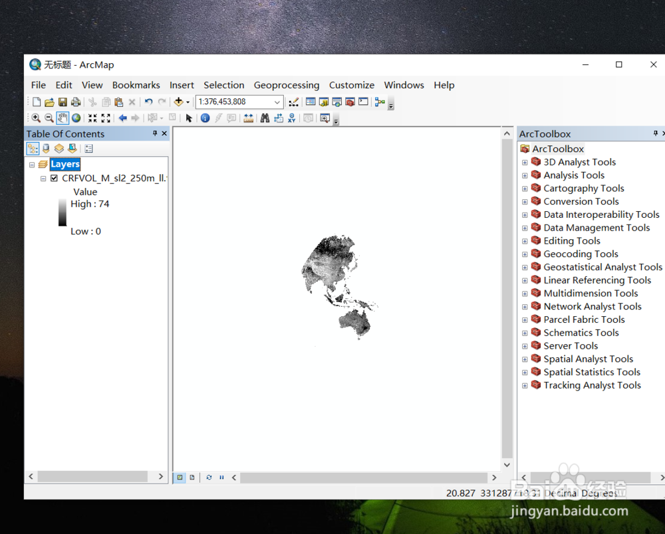Select the Measure ruler tool
Screen dimensions: 665x534
249,118
